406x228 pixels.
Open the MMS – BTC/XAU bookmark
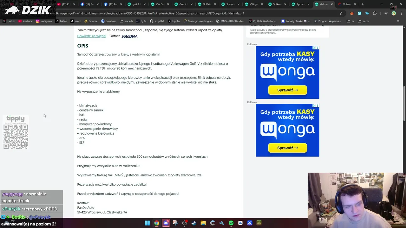point(230,21)
